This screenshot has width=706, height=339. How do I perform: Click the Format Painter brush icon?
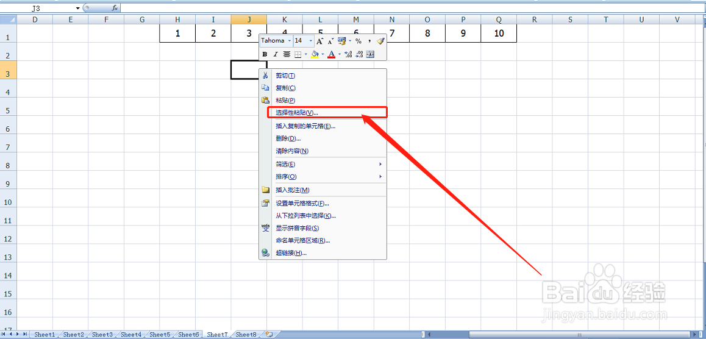(x=380, y=41)
